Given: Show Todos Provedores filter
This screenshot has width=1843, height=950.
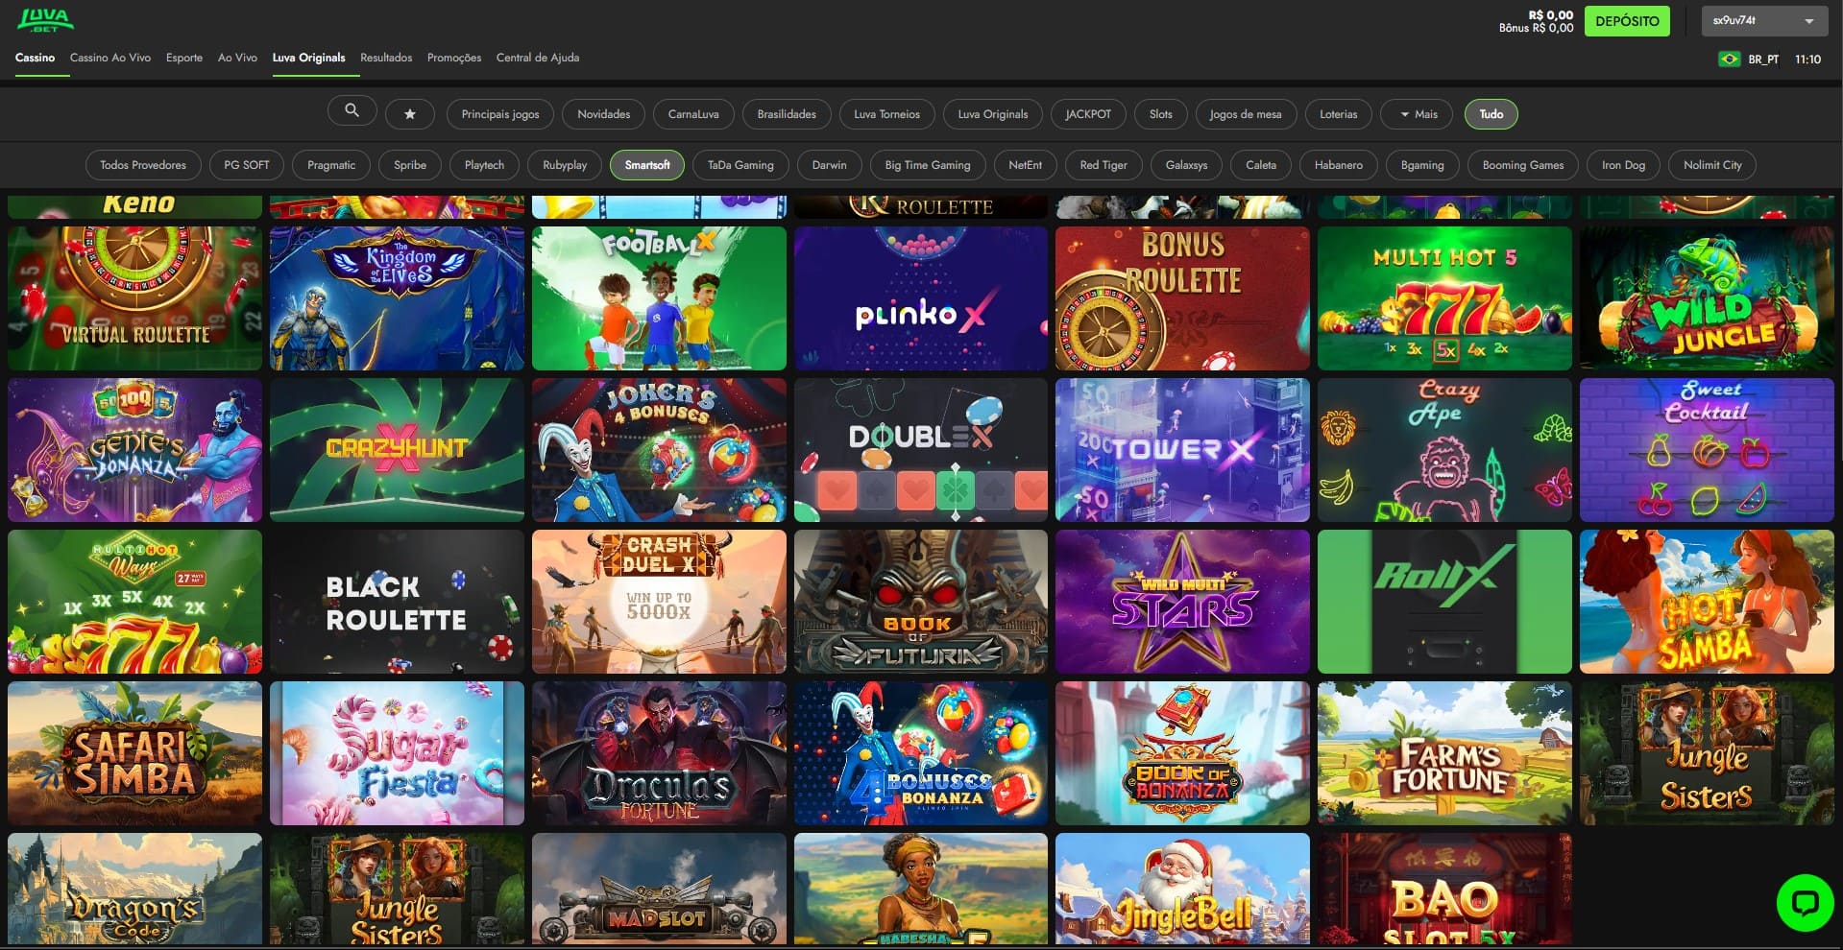Looking at the screenshot, I should pyautogui.click(x=143, y=165).
